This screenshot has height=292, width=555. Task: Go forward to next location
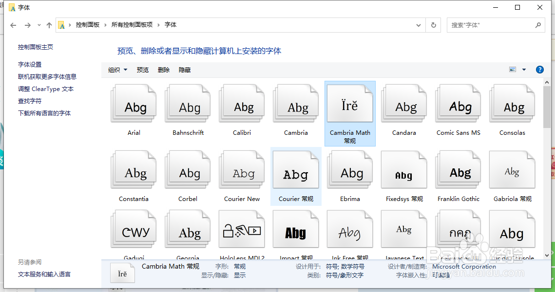coord(28,25)
